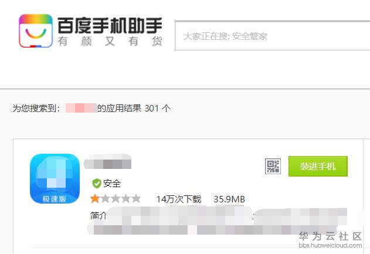Open the QR code icon beside install button

pos(273,166)
